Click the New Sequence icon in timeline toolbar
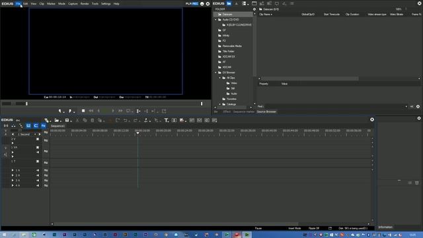 tap(47, 120)
